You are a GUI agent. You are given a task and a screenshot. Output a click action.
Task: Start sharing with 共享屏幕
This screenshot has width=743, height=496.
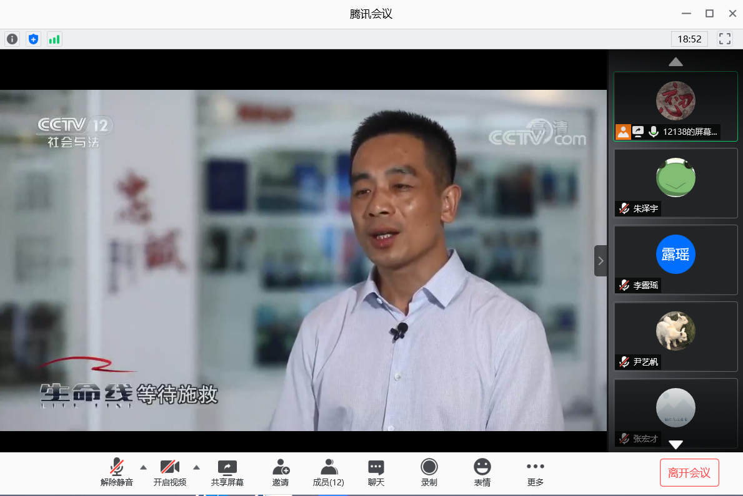point(227,472)
